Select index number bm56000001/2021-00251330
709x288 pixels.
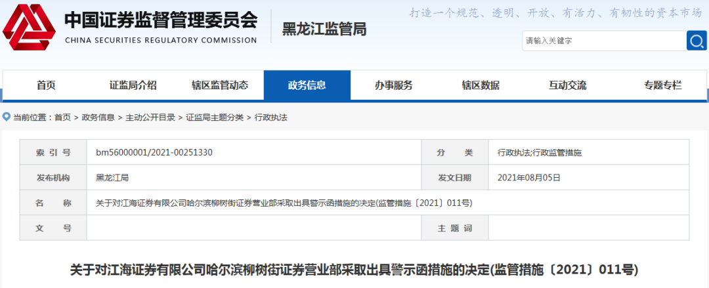coord(154,153)
